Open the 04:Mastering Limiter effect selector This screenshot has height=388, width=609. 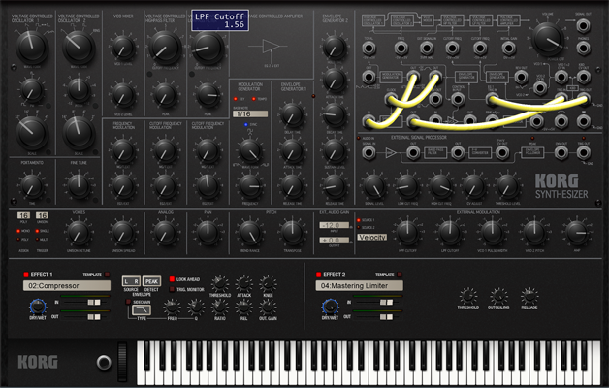tap(359, 286)
